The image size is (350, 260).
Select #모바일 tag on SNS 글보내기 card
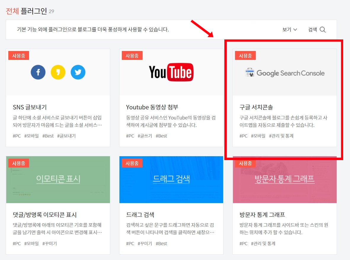[x=31, y=136]
